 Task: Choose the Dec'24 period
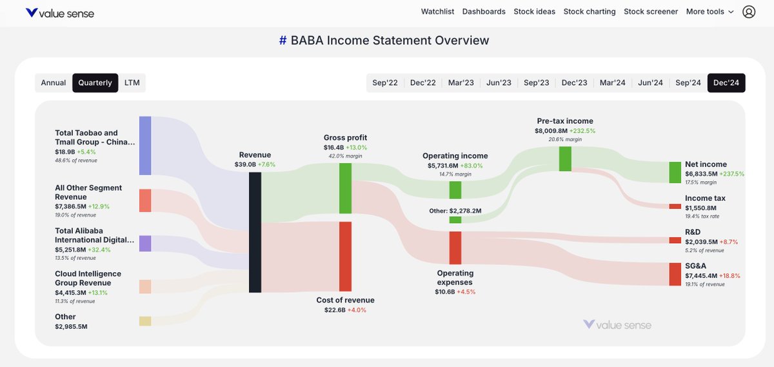(x=726, y=83)
